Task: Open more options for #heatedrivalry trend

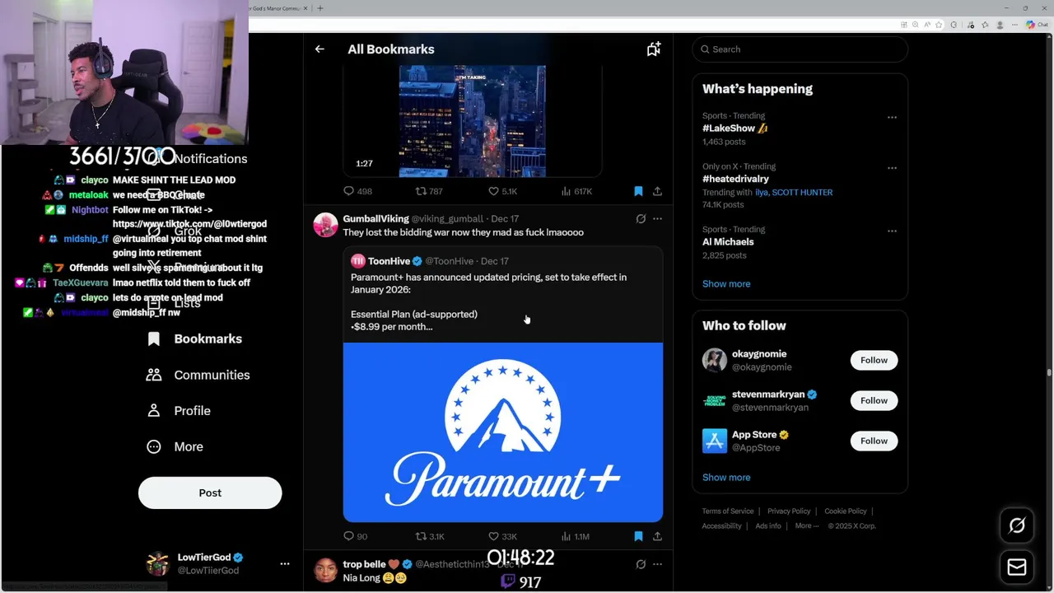Action: click(x=892, y=168)
